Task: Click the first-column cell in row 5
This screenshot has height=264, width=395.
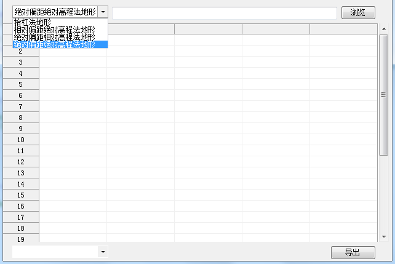Action: [73, 84]
